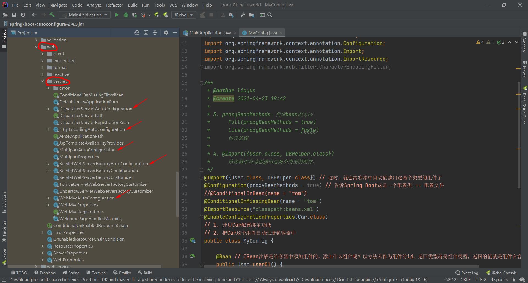Click the UTF-8 encoding indicator
This screenshot has width=528, height=283.
click(480, 280)
